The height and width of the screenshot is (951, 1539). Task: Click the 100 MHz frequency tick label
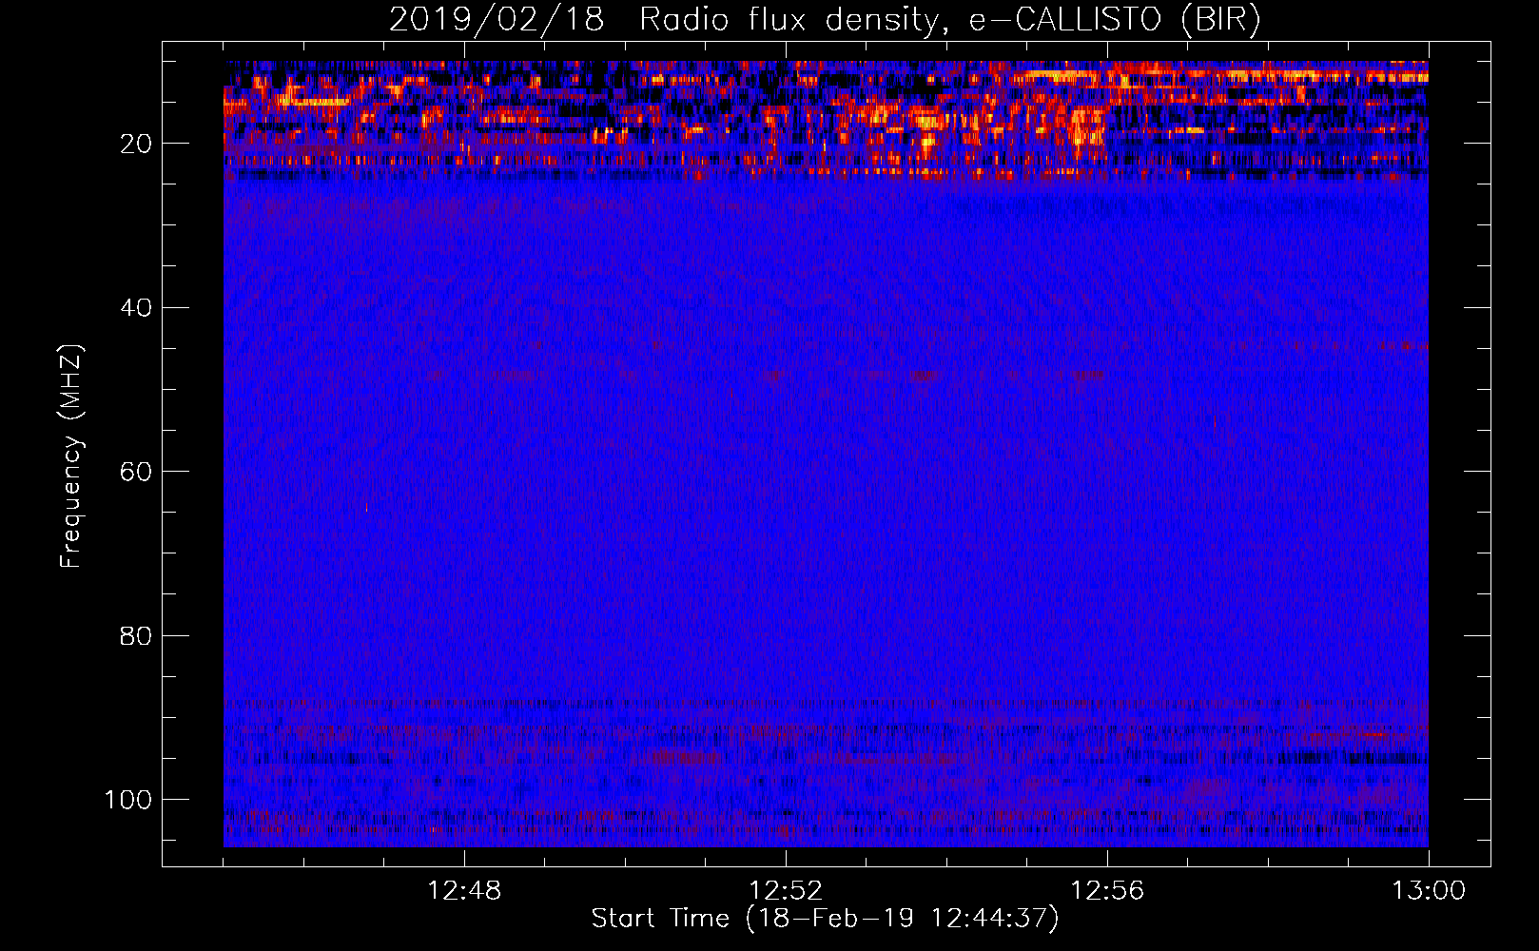128,800
